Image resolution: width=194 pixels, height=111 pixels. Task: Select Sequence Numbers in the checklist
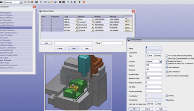8,48
